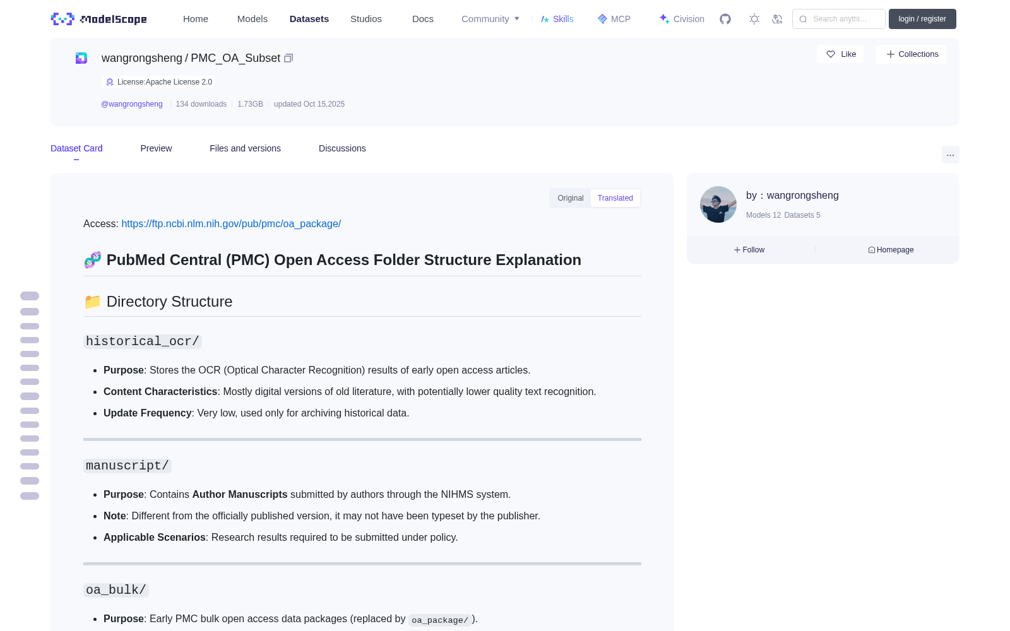Open the ftp.ncbi.nlm.nih.gov oa_package link
This screenshot has width=1010, height=631.
231,224
